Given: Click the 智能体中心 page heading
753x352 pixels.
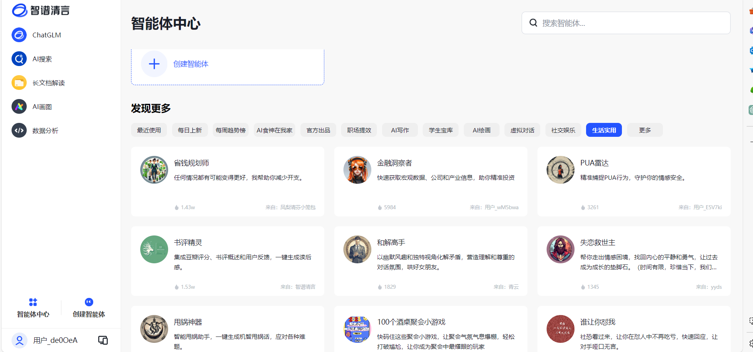Looking at the screenshot, I should tap(166, 23).
